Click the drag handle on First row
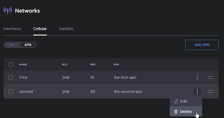Image resolution: width=224 pixels, height=118 pixels. [x=210, y=77]
